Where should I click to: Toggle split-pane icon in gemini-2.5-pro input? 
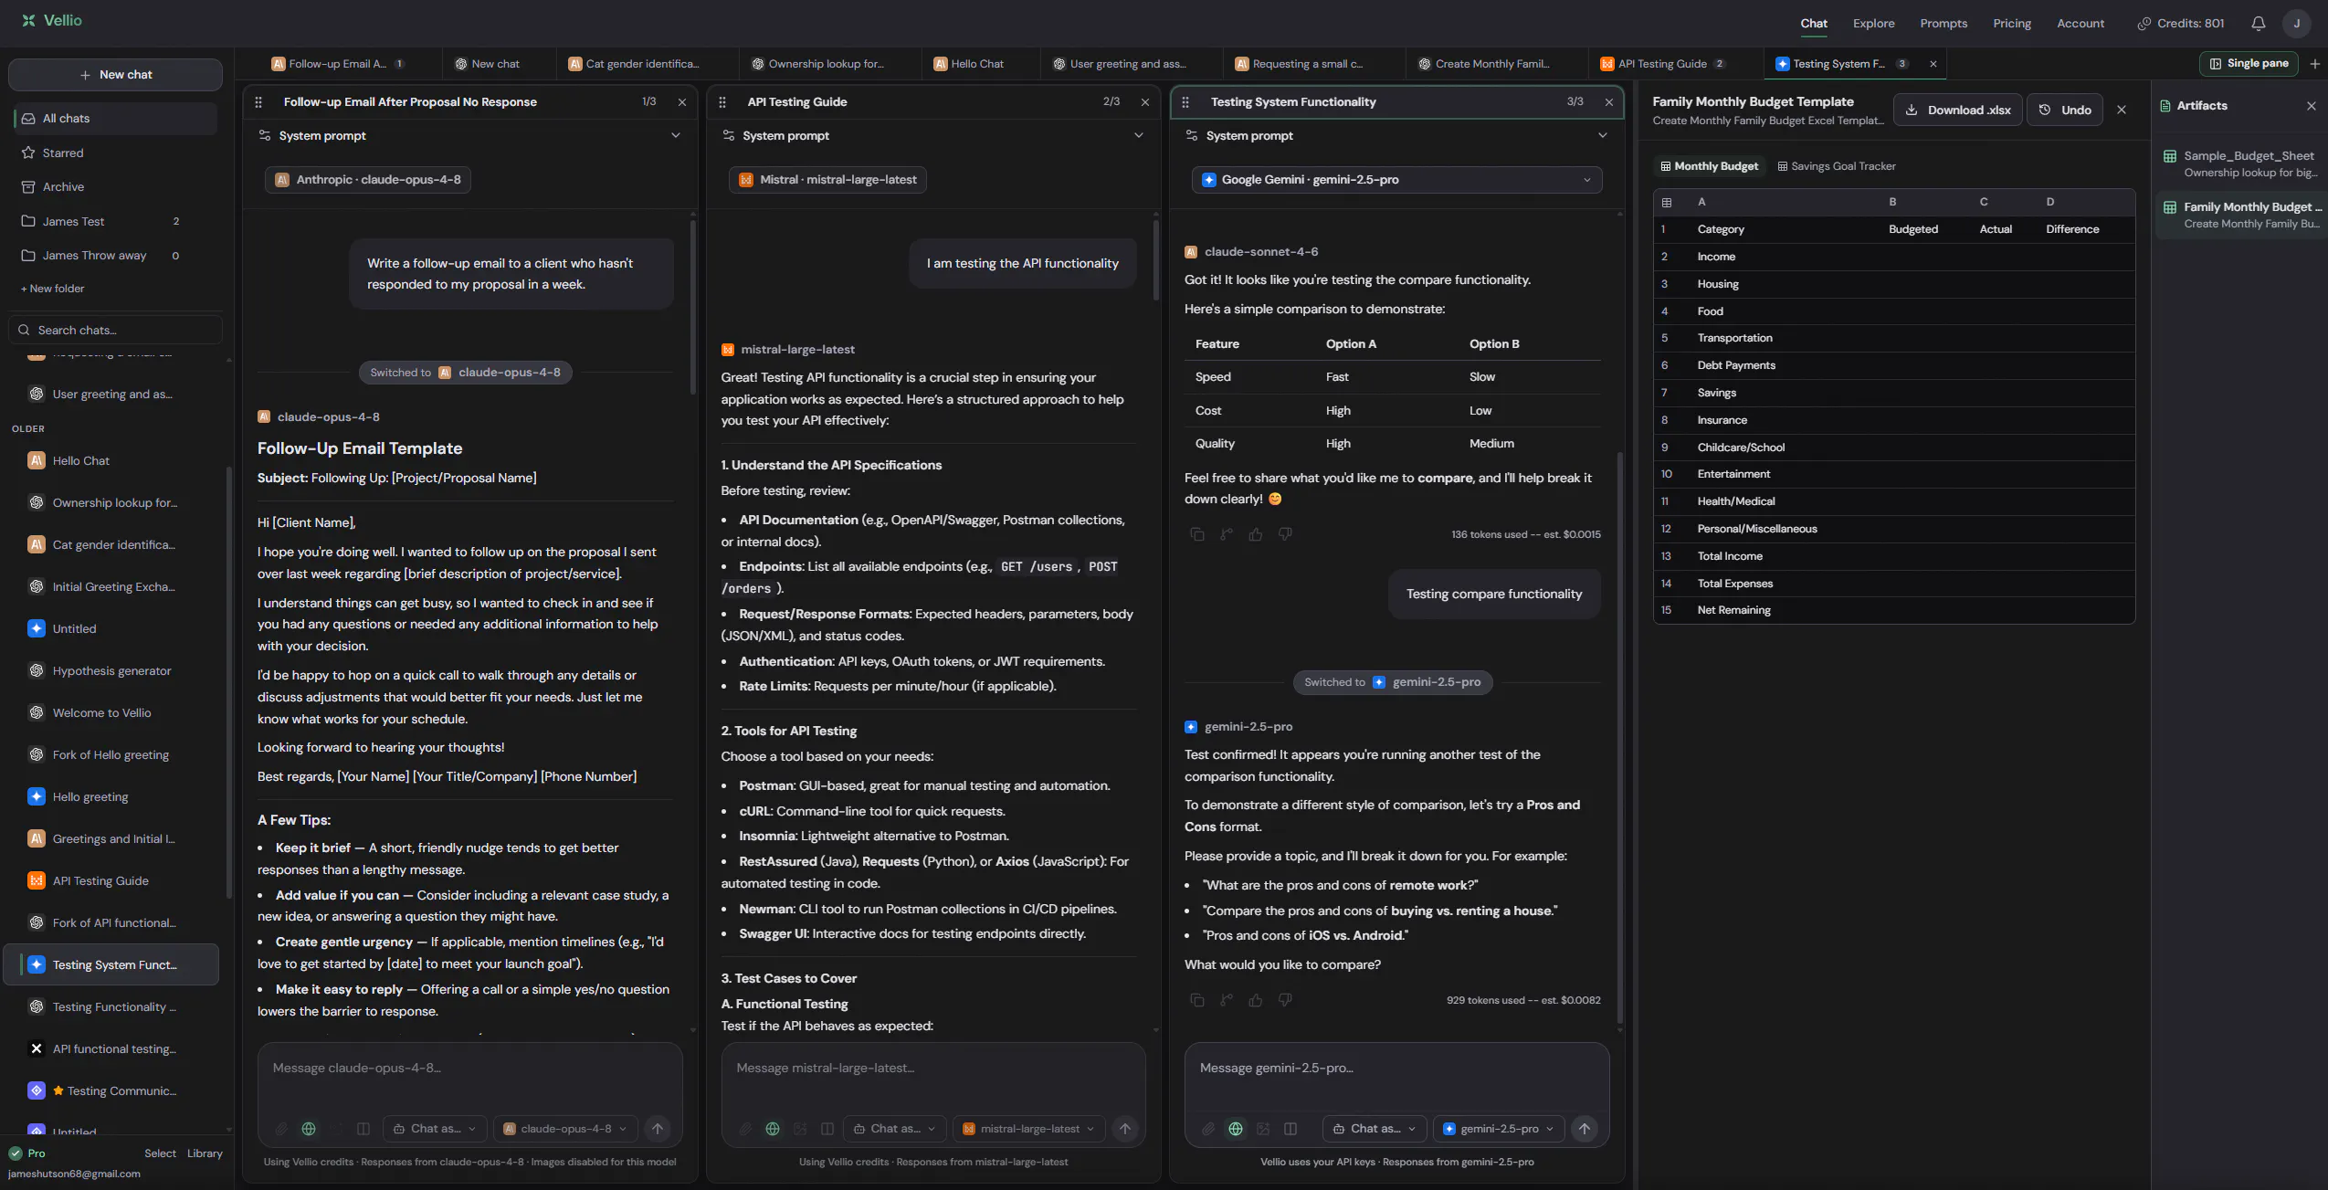1290,1129
